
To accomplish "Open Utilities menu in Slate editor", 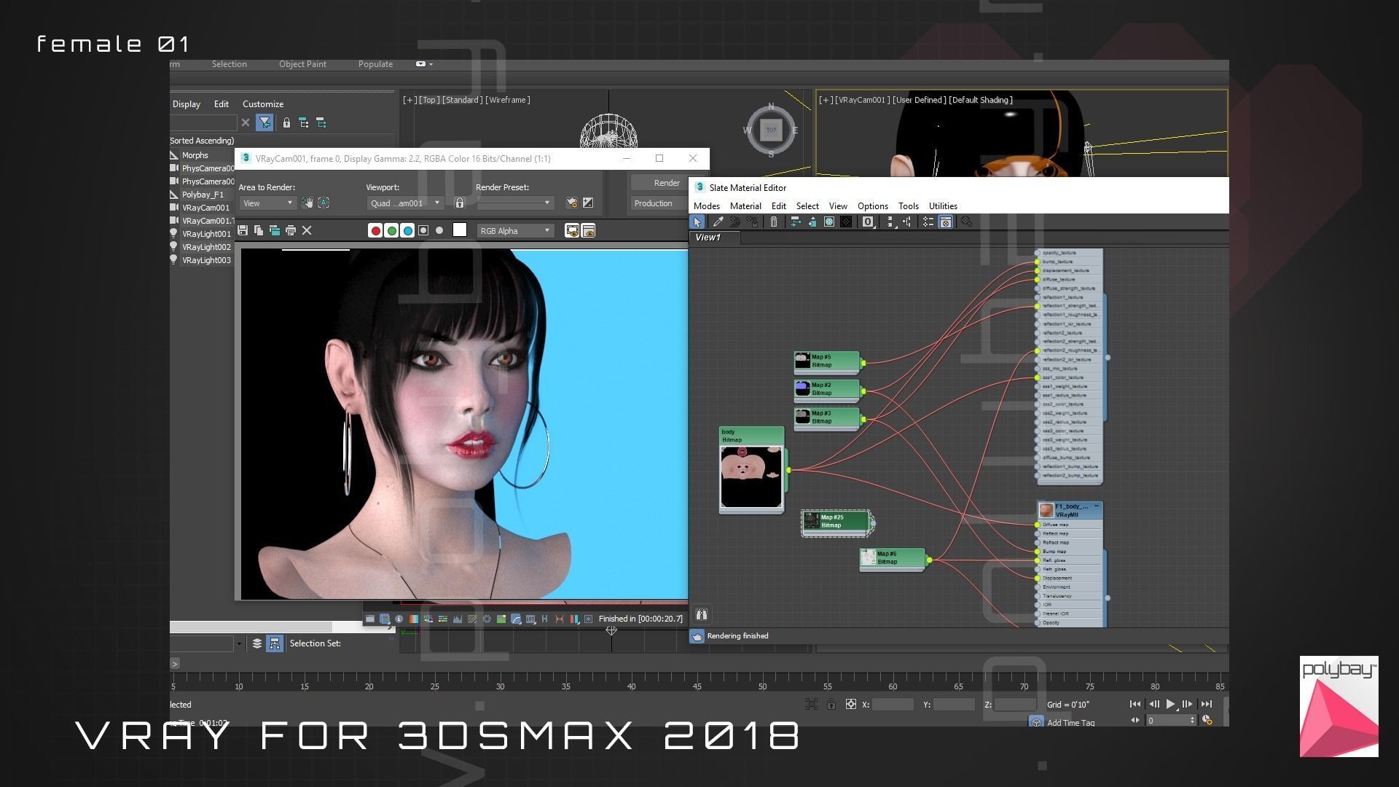I will [943, 206].
